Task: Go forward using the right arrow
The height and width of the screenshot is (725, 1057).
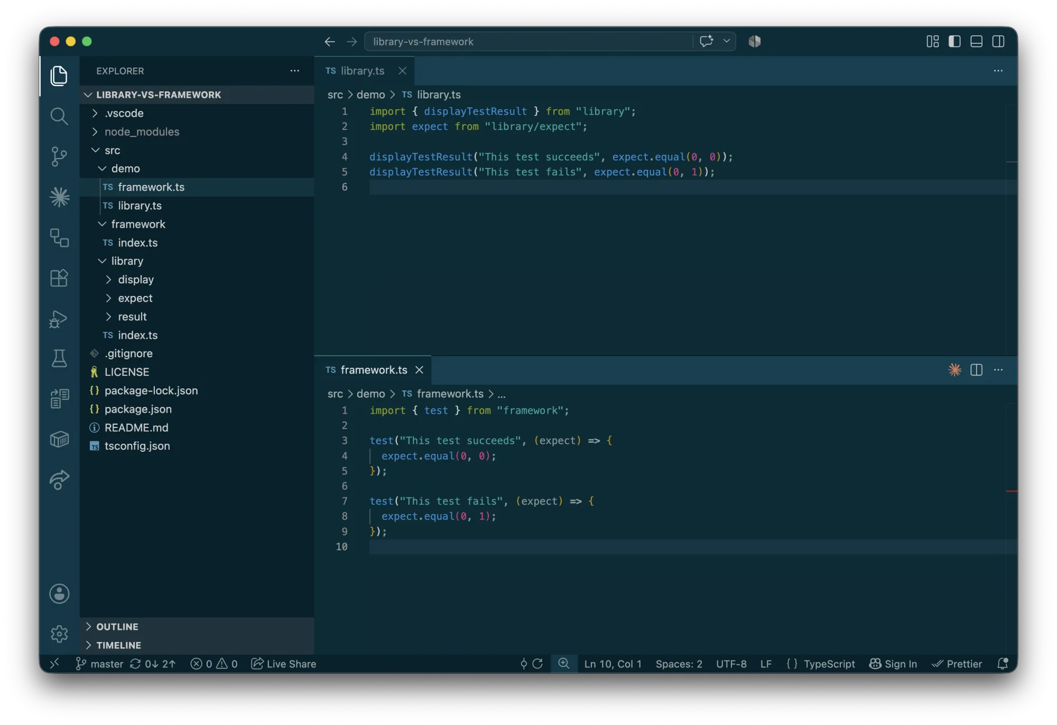Action: tap(352, 41)
